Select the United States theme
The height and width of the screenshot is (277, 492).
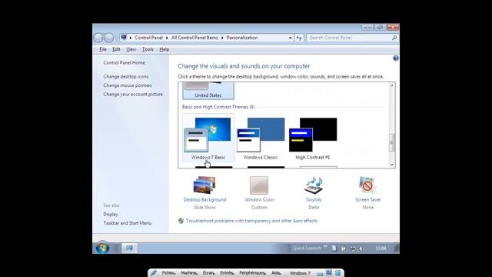pos(208,91)
